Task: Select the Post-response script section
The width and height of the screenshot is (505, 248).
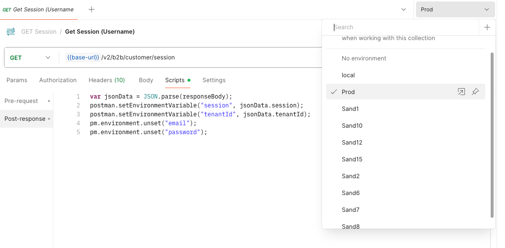Action: pos(26,119)
